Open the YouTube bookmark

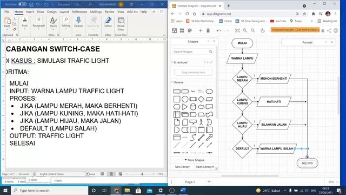click(x=278, y=21)
